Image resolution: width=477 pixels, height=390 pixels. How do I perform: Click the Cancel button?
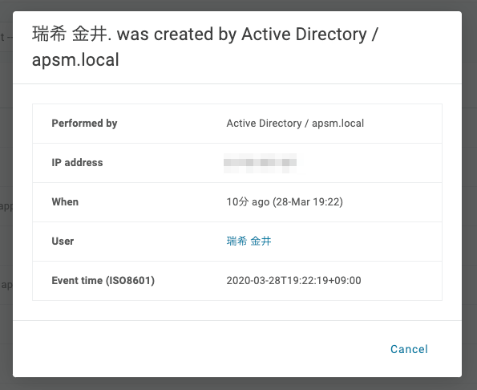pyautogui.click(x=409, y=349)
